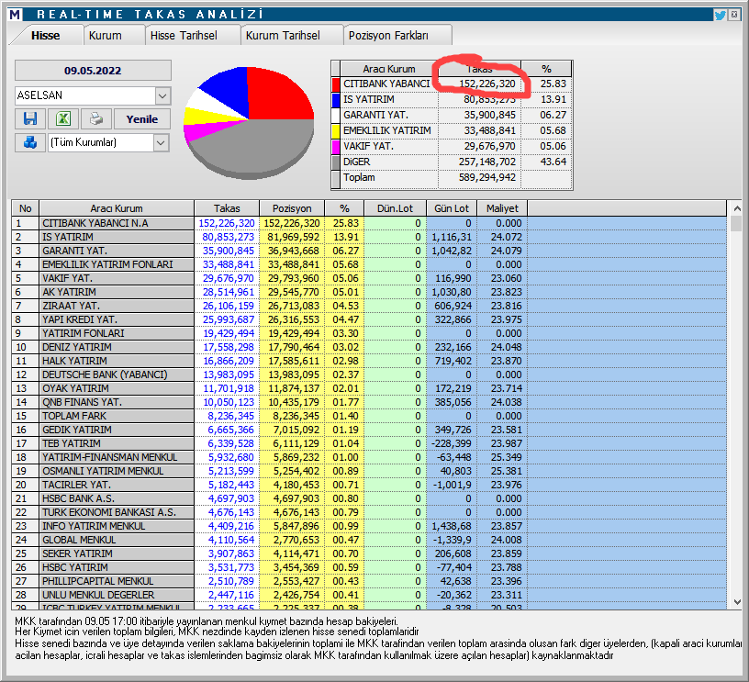Image resolution: width=749 pixels, height=682 pixels.
Task: Open the Hisse Tarihsel tab
Action: [x=184, y=36]
